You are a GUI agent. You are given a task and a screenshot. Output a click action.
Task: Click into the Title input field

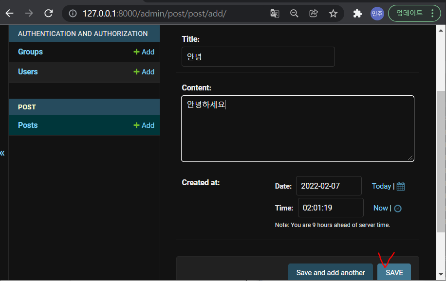(x=258, y=56)
